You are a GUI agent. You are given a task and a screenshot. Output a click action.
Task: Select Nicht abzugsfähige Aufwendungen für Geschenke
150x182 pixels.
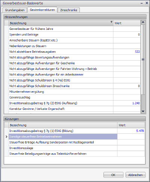[x=75, y=63]
